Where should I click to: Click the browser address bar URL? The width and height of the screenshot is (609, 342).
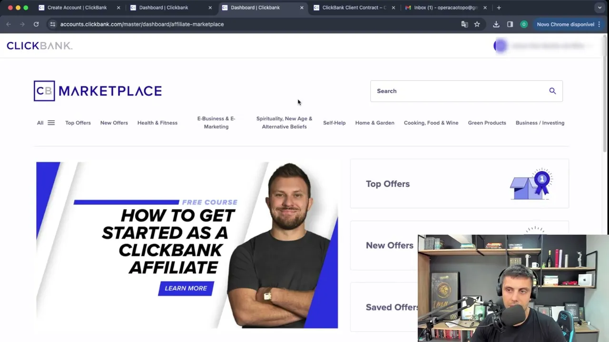(142, 24)
